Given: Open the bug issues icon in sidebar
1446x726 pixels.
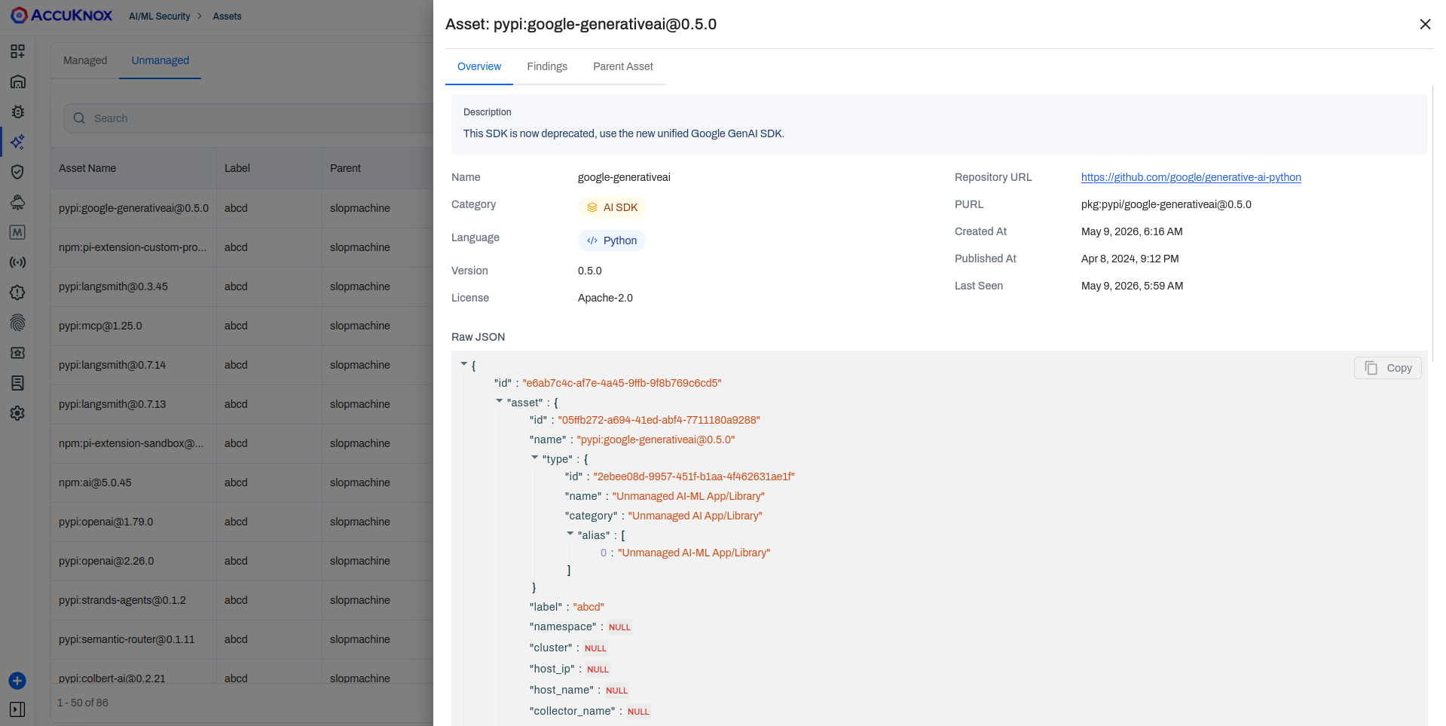Looking at the screenshot, I should pos(17,112).
